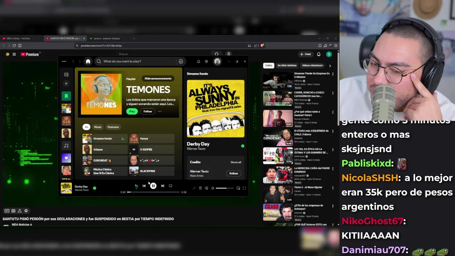
Task: Open the X 100PRE tile
Action: click(x=152, y=150)
